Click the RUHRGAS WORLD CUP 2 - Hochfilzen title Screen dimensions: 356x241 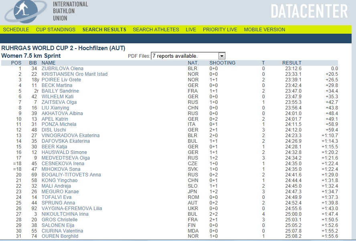[63, 48]
